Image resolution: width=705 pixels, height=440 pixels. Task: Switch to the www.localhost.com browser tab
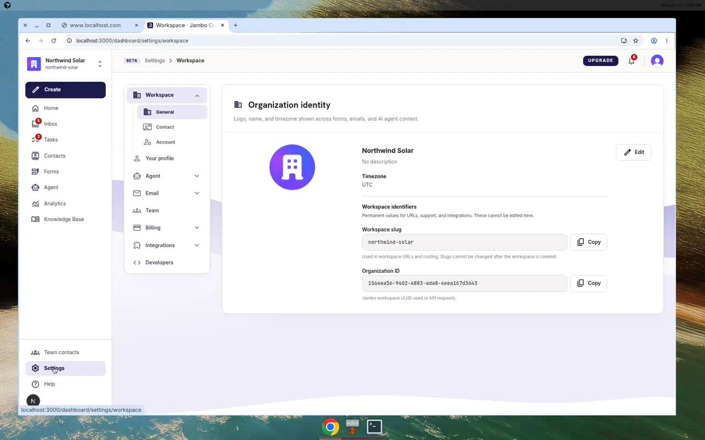[95, 25]
